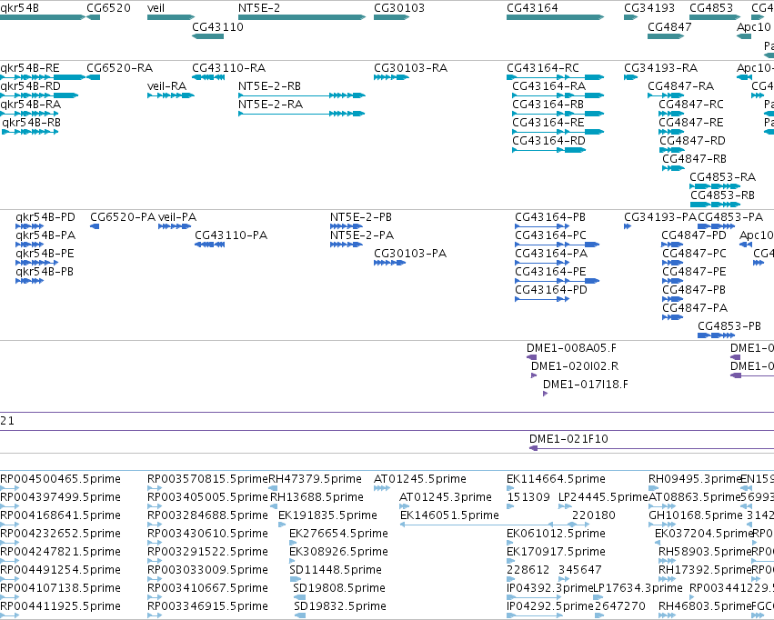The image size is (774, 620).
Task: Select transcript CG4847-RA
Action: (x=666, y=95)
